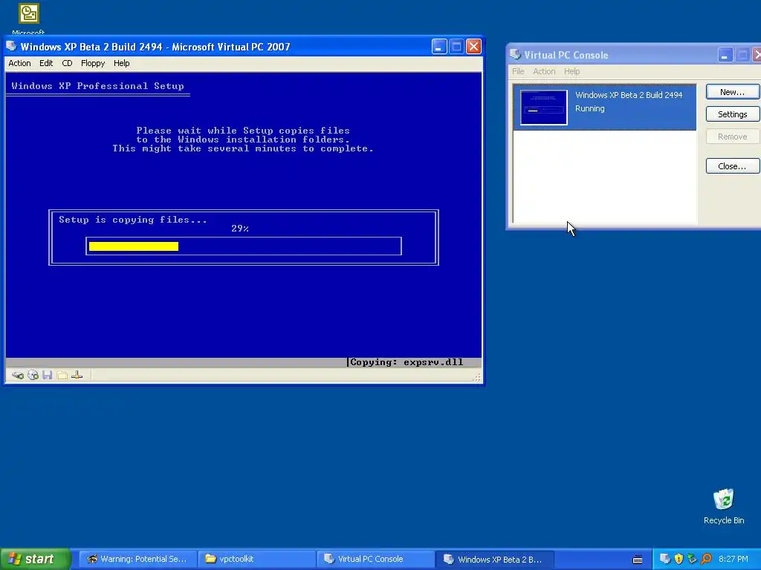Open the Edit menu
Viewport: 761px width, 570px height.
tap(46, 63)
